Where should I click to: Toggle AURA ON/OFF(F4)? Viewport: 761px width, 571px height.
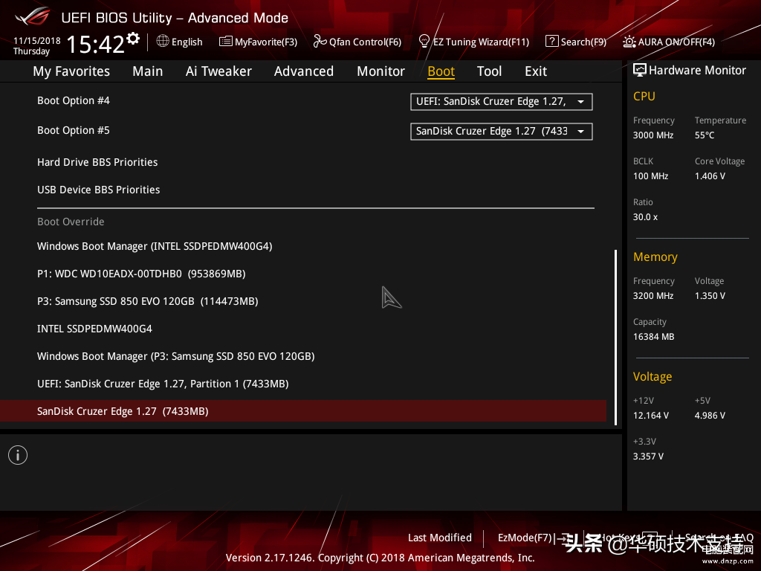(x=676, y=42)
